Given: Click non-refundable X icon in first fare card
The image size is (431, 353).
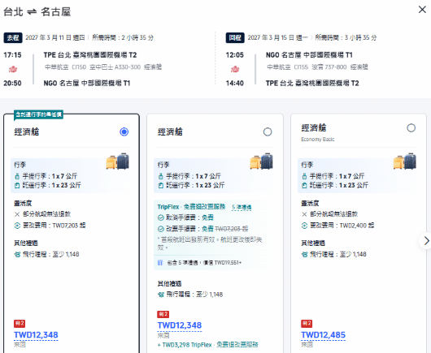Looking at the screenshot, I should [17, 214].
